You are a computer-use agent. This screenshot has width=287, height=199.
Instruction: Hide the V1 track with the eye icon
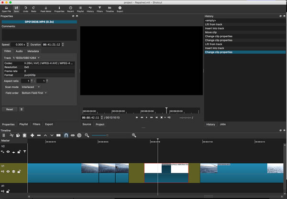click(8, 171)
